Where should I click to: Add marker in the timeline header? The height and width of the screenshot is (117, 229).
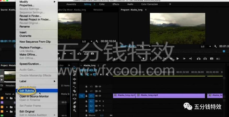coord(101,75)
